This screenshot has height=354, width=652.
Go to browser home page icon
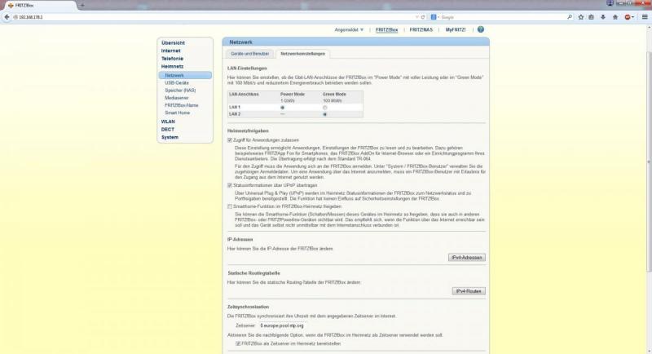point(615,16)
